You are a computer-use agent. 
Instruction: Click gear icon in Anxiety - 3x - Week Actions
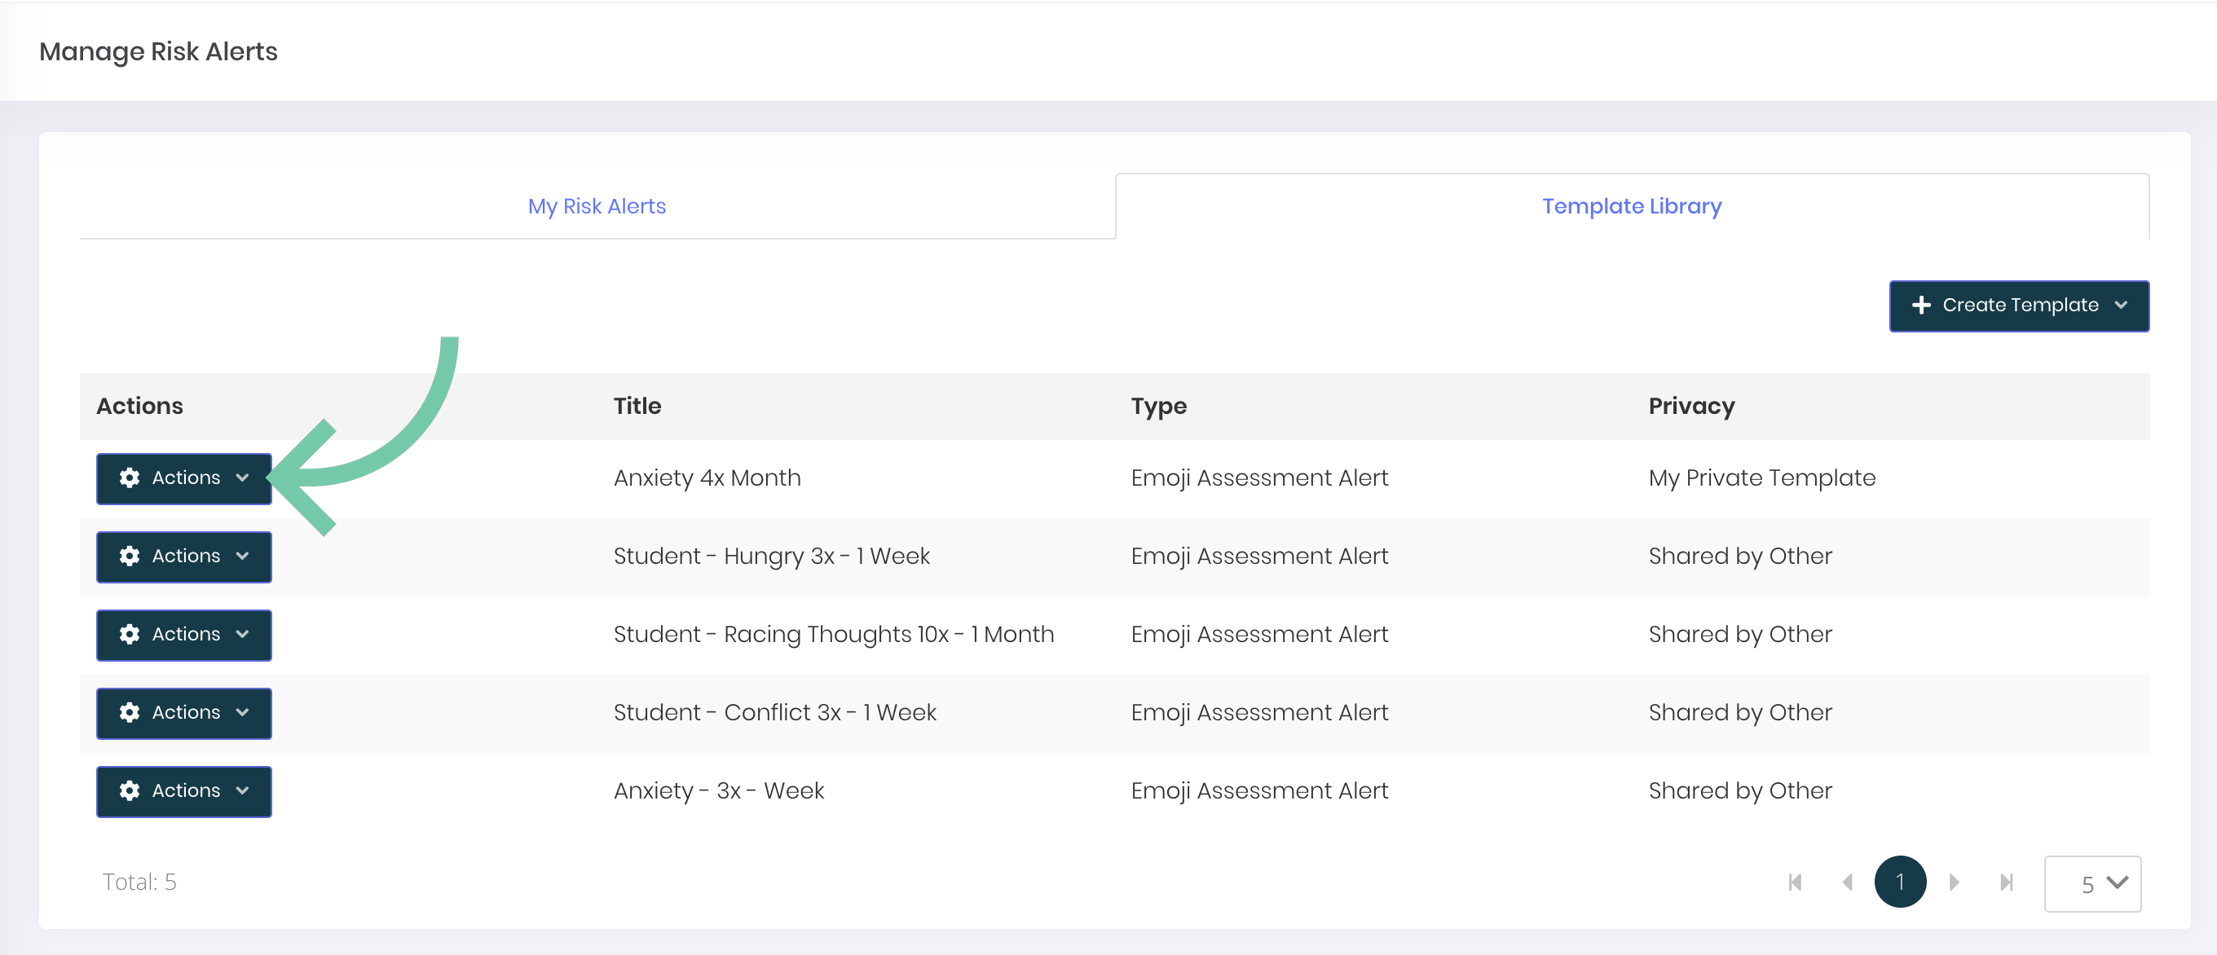130,791
